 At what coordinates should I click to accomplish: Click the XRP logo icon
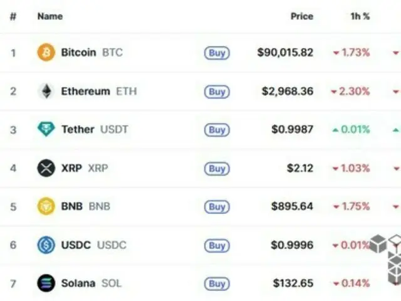click(46, 168)
